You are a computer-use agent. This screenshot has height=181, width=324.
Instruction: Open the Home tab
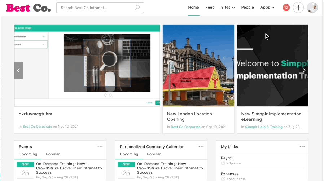click(193, 8)
